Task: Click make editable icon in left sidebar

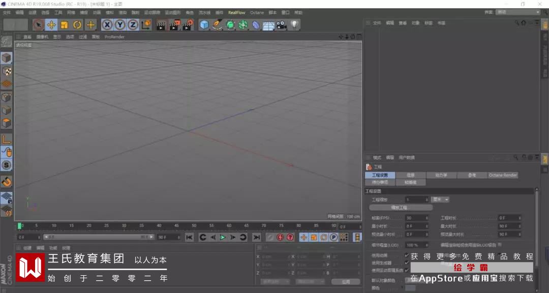Action: coord(6,42)
